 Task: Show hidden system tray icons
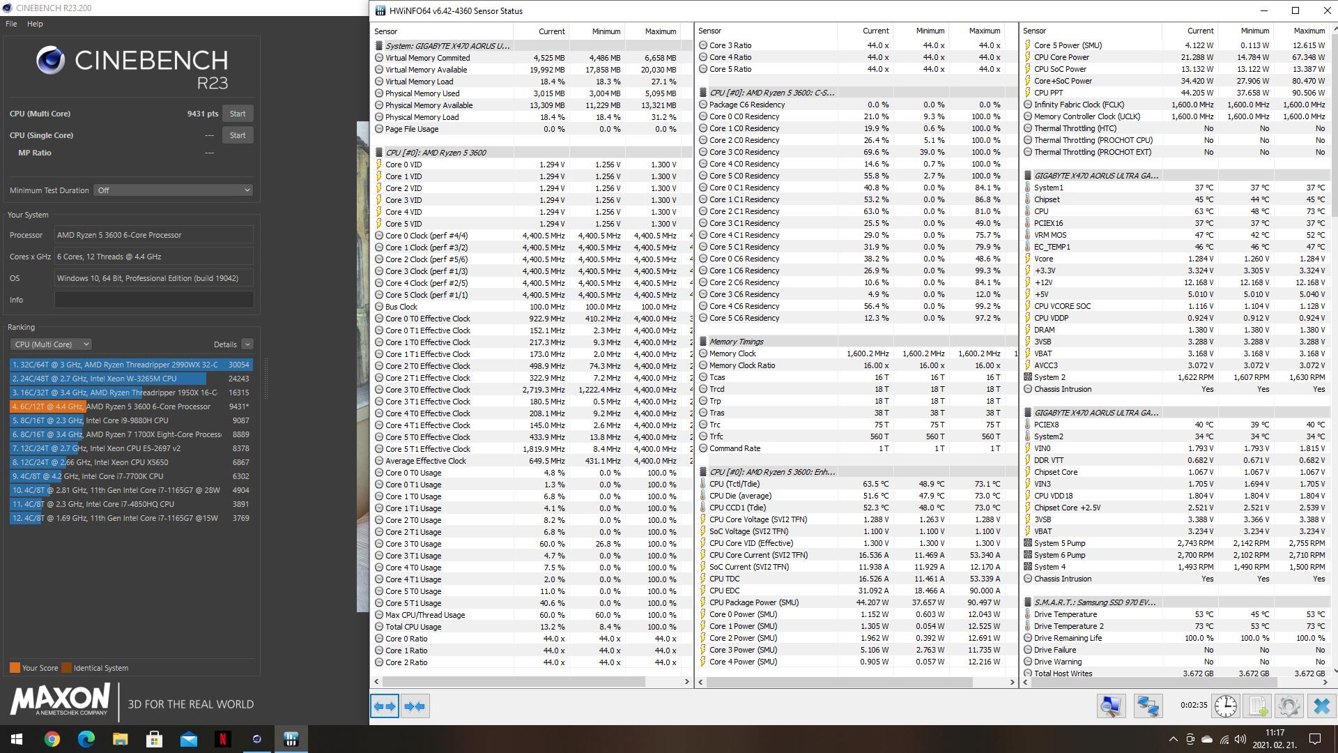pyautogui.click(x=1173, y=739)
